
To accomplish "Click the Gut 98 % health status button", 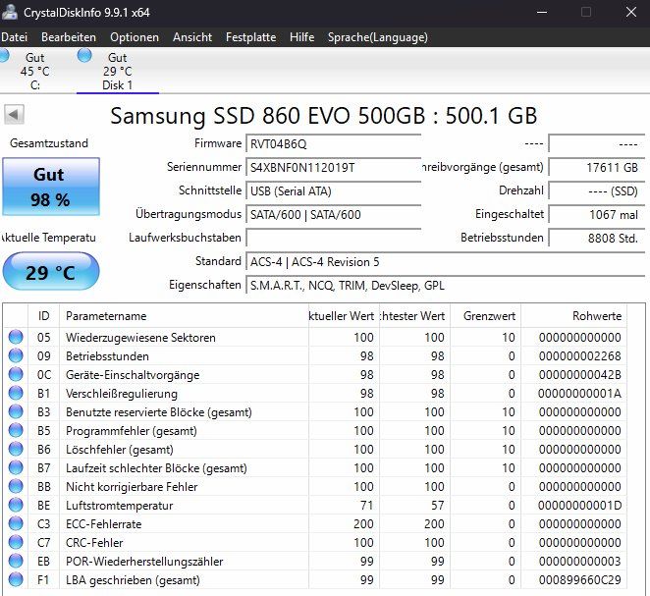I will click(x=51, y=187).
